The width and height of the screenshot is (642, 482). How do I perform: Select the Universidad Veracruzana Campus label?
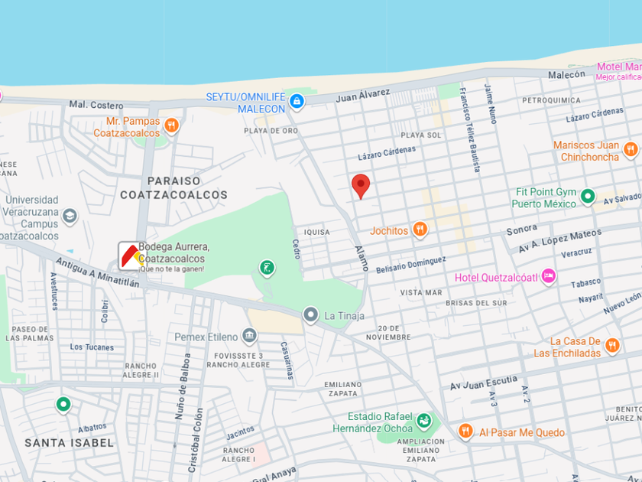click(x=30, y=217)
